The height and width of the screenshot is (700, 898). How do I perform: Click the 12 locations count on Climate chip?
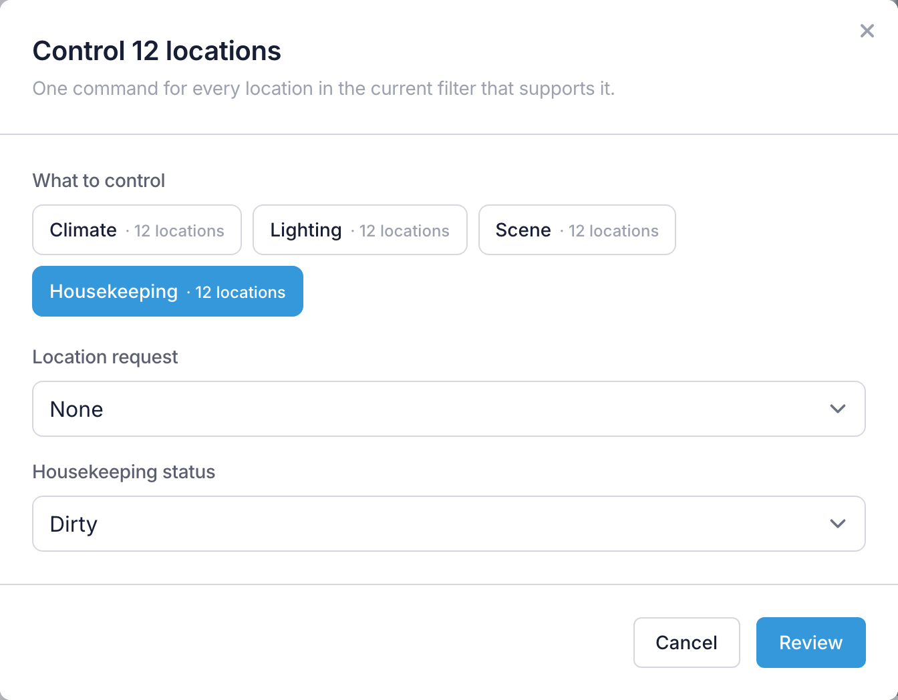(179, 231)
